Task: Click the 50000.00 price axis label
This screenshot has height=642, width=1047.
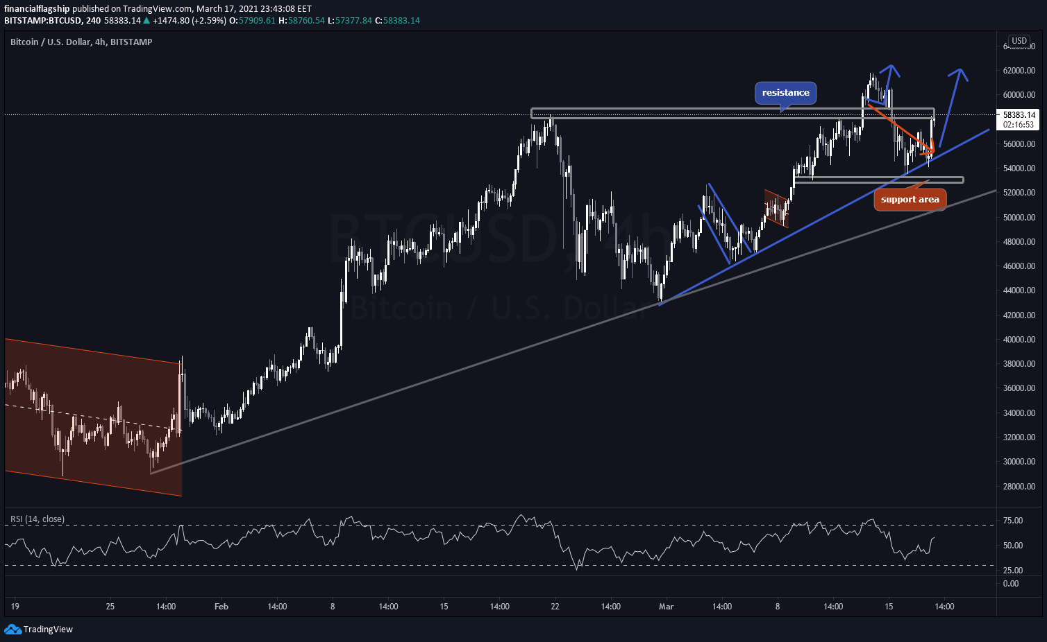Action: click(1019, 218)
